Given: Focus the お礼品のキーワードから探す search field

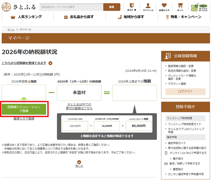Looking at the screenshot, I should pyautogui.click(x=72, y=7).
